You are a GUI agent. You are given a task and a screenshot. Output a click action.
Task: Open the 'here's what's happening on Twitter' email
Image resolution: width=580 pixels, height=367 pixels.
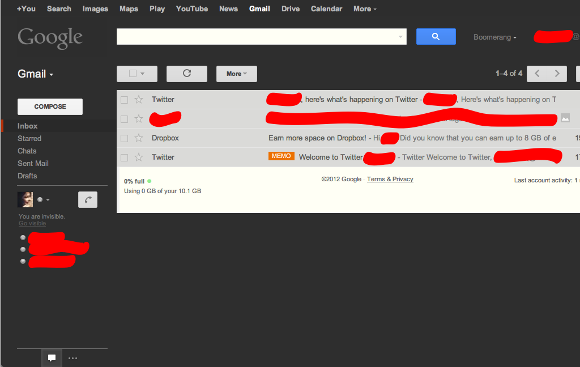point(348,100)
